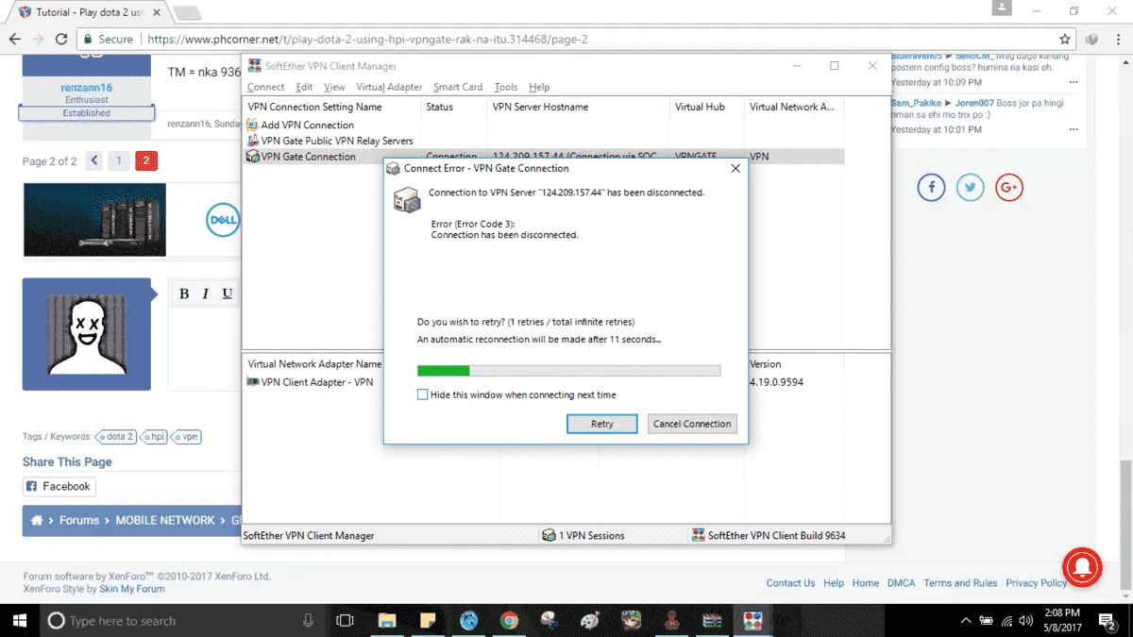The image size is (1133, 637).
Task: Go to page 1 of the thread
Action: 119,160
